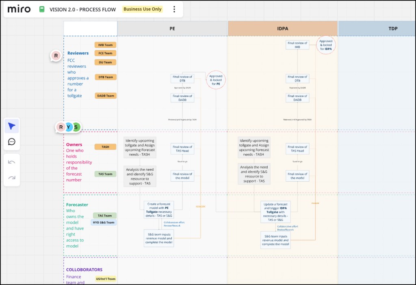
Task: Select the cursor selection tool
Action: (x=12, y=126)
